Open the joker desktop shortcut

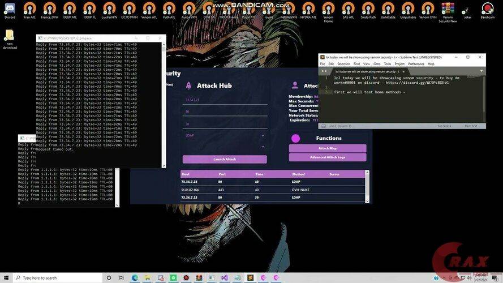coord(468,12)
